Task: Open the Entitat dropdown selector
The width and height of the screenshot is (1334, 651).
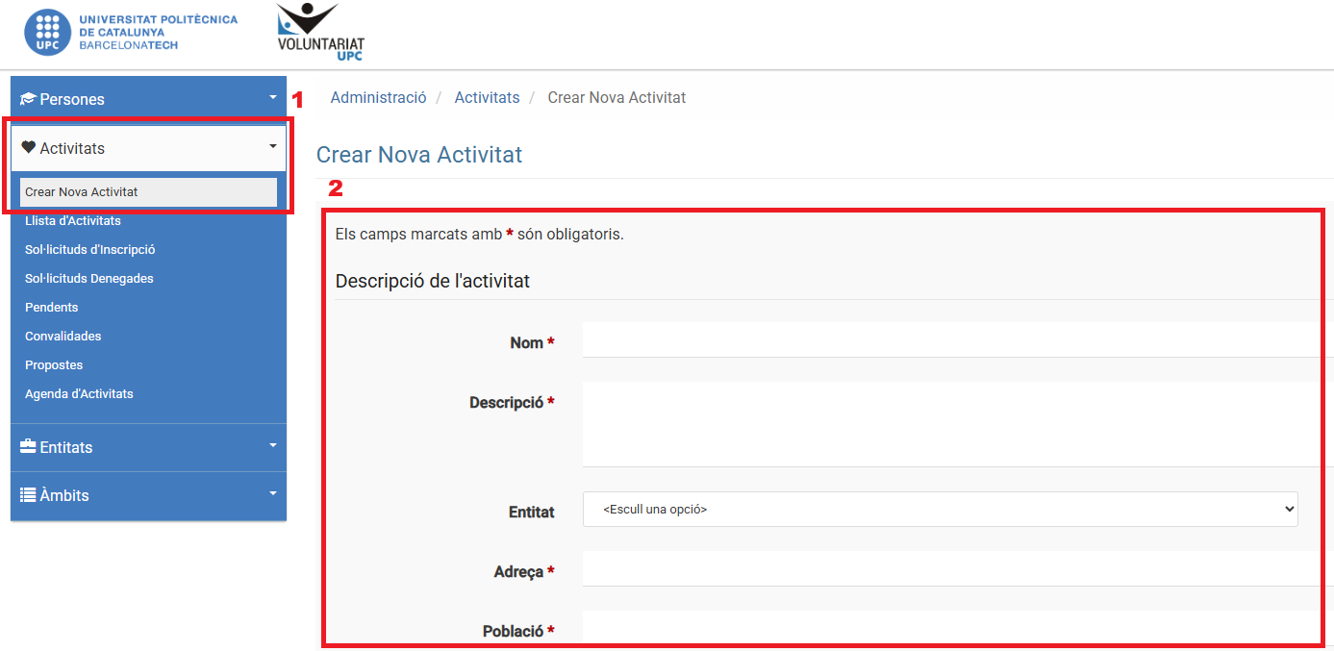Action: (940, 510)
